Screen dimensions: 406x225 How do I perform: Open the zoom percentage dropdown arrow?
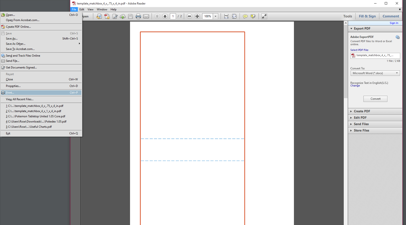(216, 16)
